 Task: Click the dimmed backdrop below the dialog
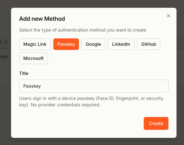point(92,142)
